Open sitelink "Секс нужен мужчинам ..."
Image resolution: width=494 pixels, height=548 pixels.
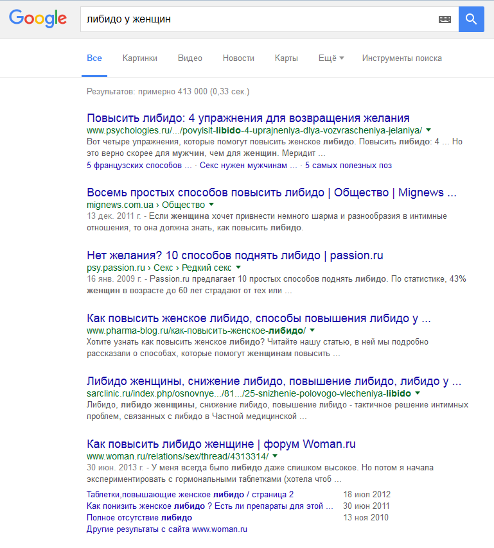[249, 166]
